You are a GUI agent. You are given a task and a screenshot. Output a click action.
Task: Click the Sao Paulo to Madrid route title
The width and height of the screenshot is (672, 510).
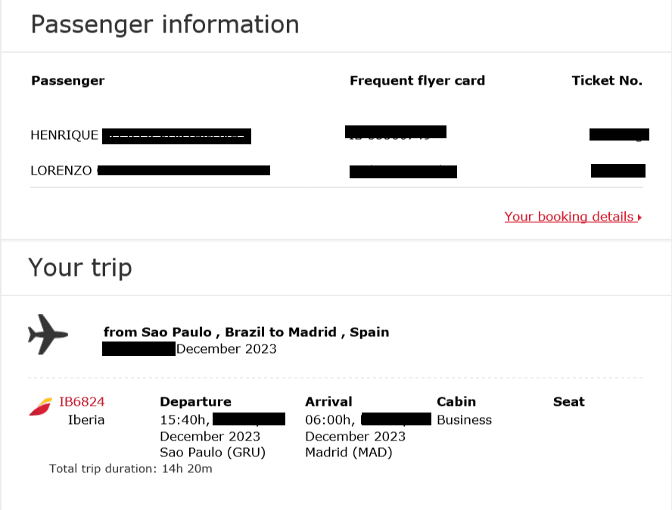tap(246, 332)
